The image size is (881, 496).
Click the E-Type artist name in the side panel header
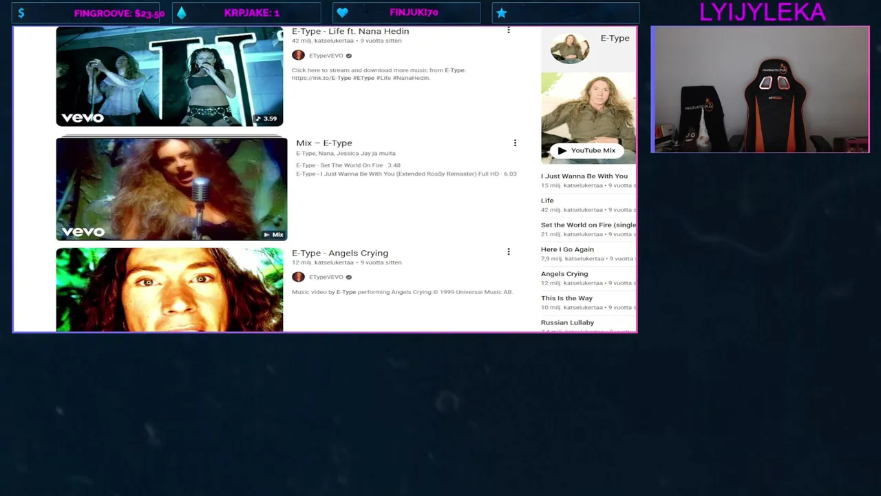coord(615,38)
